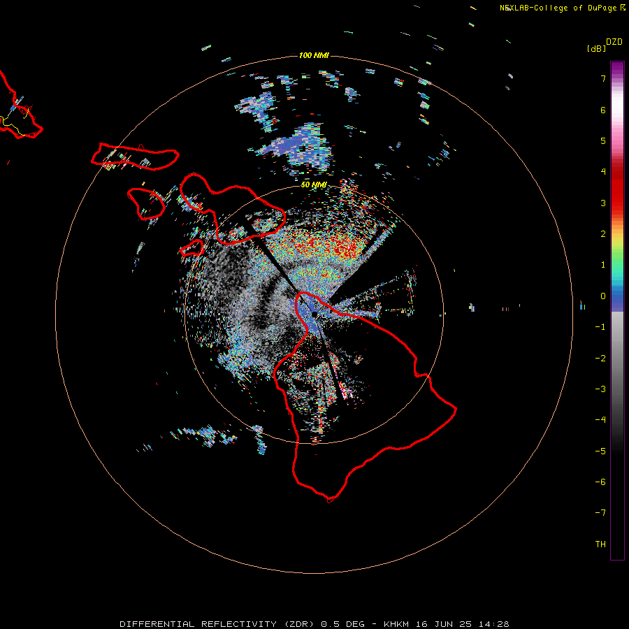Click the 3 dB tick label on the colorbar

[603, 203]
